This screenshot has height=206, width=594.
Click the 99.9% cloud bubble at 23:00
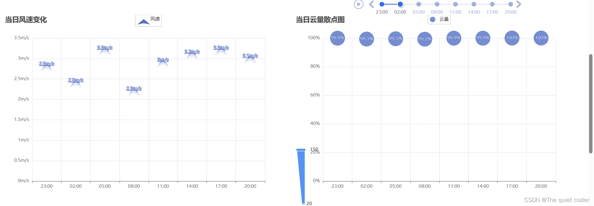click(338, 38)
